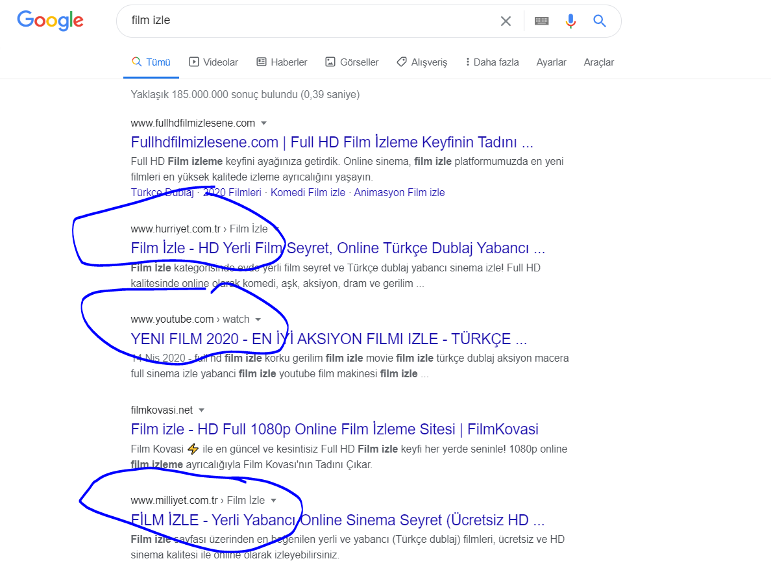Image resolution: width=771 pixels, height=574 pixels.
Task: Open hurriyet.com.tr Film İzle result title
Action: click(338, 248)
